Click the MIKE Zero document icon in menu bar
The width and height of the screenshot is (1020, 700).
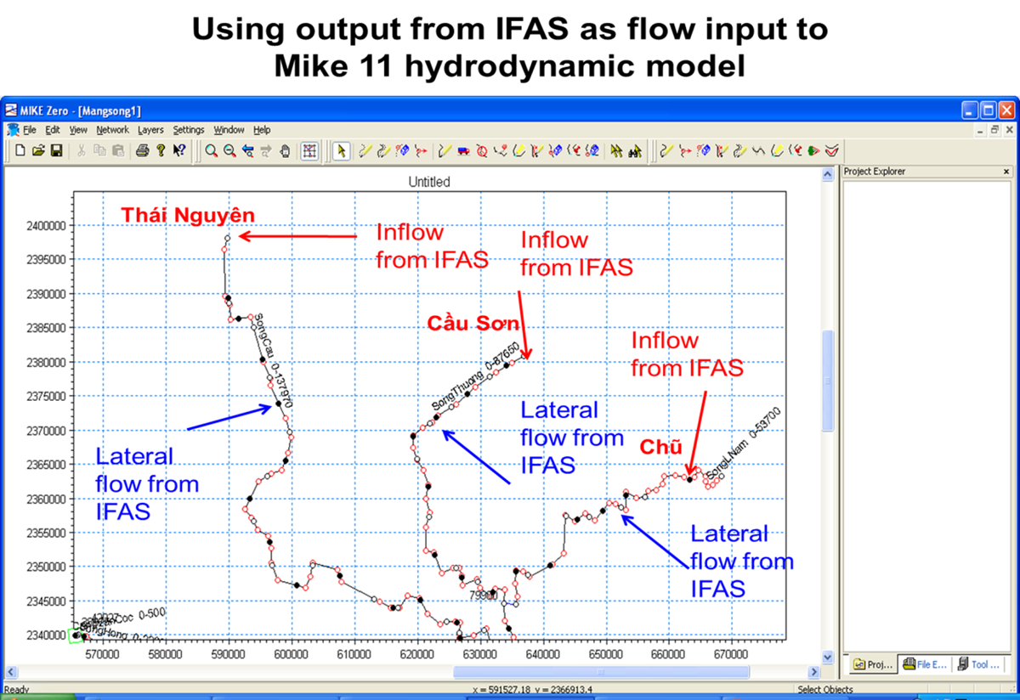click(x=12, y=130)
